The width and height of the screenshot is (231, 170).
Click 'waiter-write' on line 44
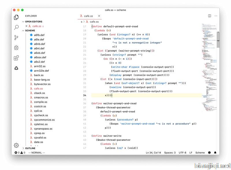(112, 136)
